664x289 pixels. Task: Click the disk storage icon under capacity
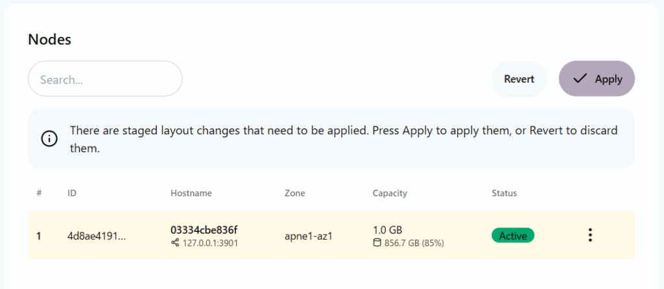point(377,243)
